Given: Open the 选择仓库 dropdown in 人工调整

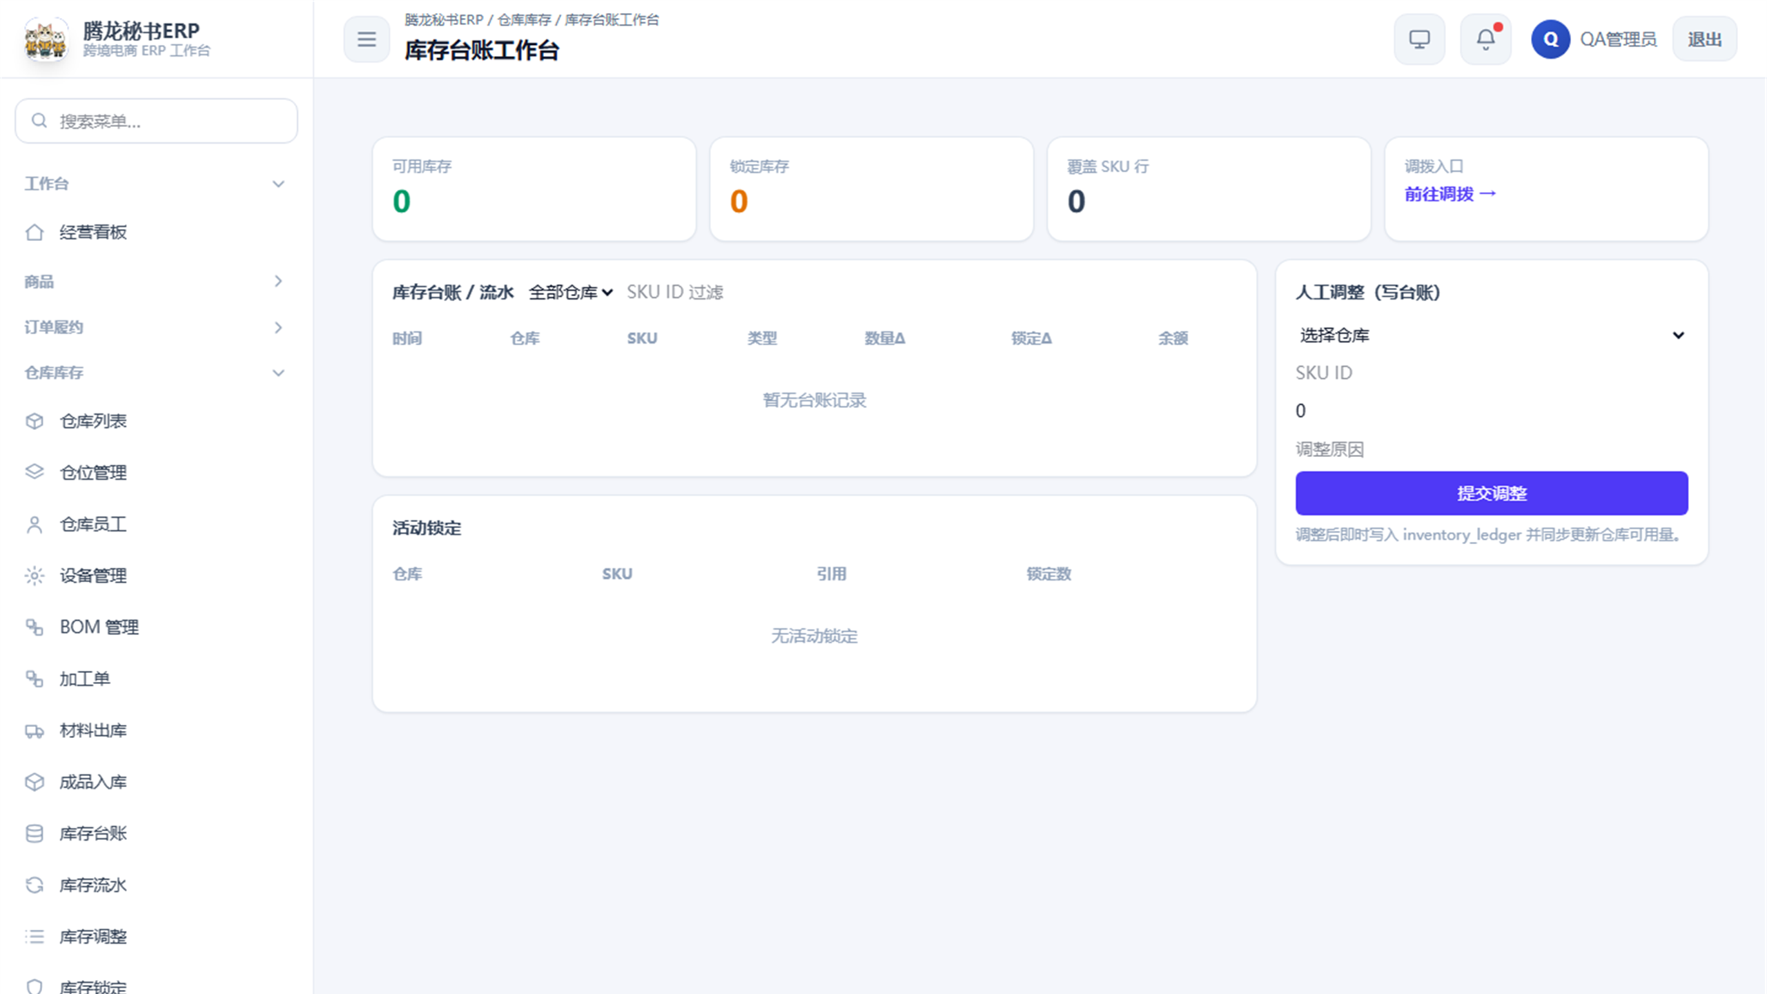Looking at the screenshot, I should pyautogui.click(x=1492, y=335).
